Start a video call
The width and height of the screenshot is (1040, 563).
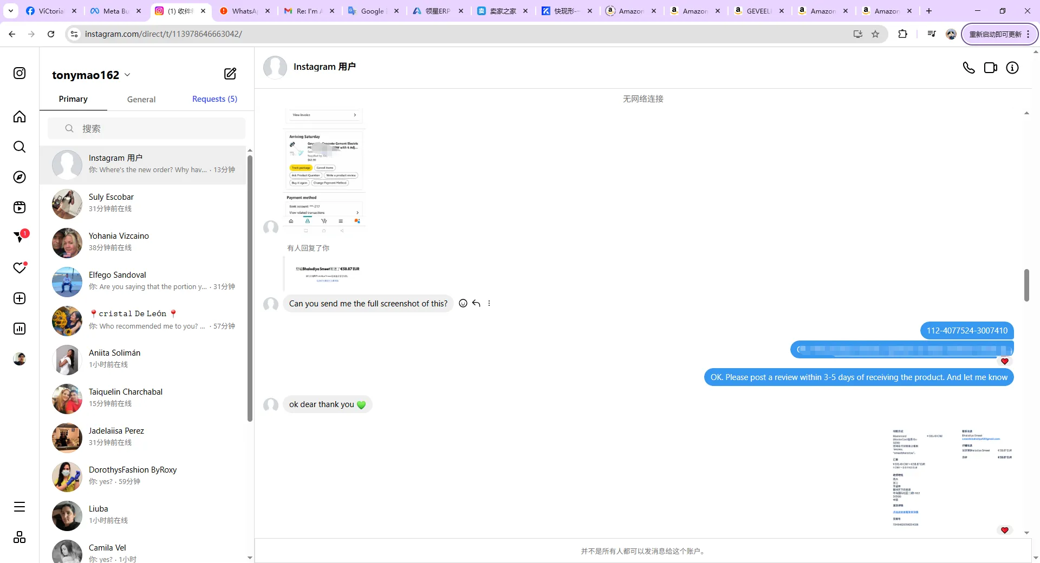click(x=991, y=68)
